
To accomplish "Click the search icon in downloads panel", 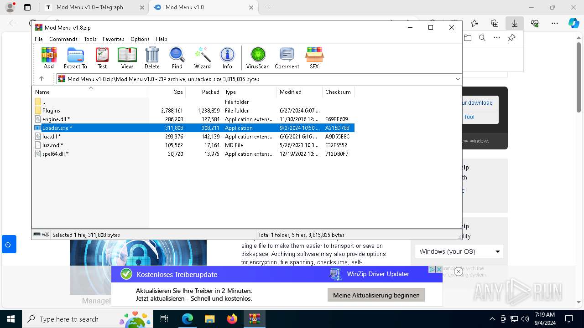I will pos(482,38).
